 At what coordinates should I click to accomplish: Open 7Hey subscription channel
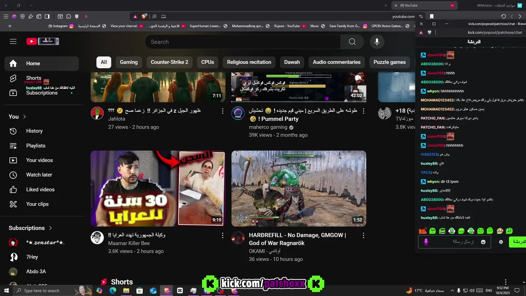click(33, 257)
